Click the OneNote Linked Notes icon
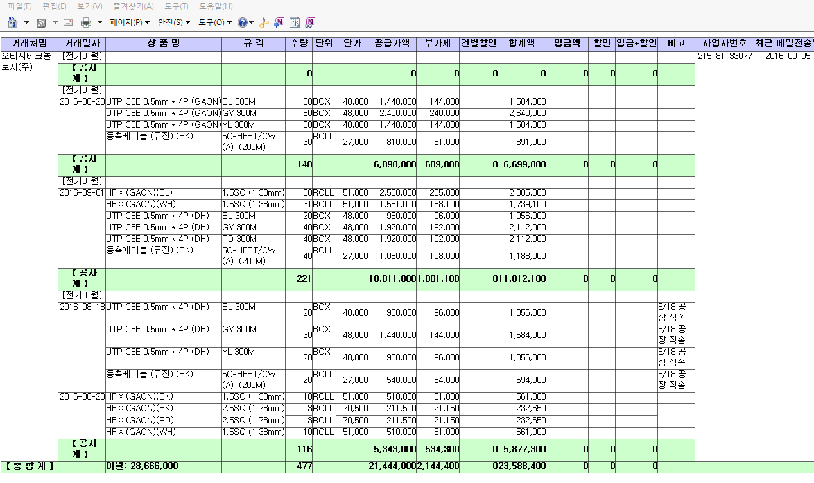The height and width of the screenshot is (483, 814). pyautogui.click(x=311, y=22)
